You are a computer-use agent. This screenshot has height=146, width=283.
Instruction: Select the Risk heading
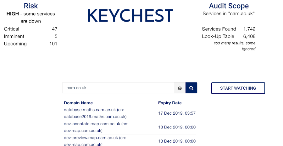[31, 6]
